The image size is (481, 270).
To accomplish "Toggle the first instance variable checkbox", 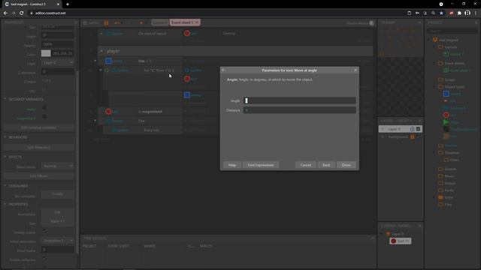I will pyautogui.click(x=44, y=108).
